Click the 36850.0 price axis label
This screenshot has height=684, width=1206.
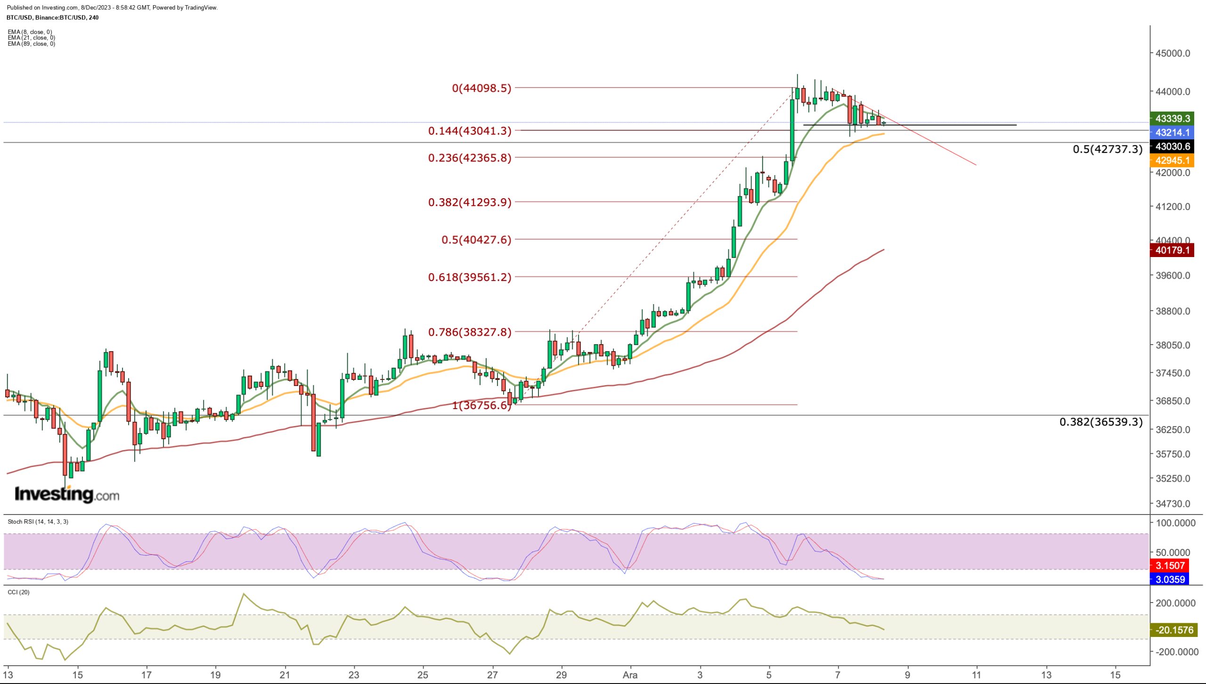click(1173, 401)
